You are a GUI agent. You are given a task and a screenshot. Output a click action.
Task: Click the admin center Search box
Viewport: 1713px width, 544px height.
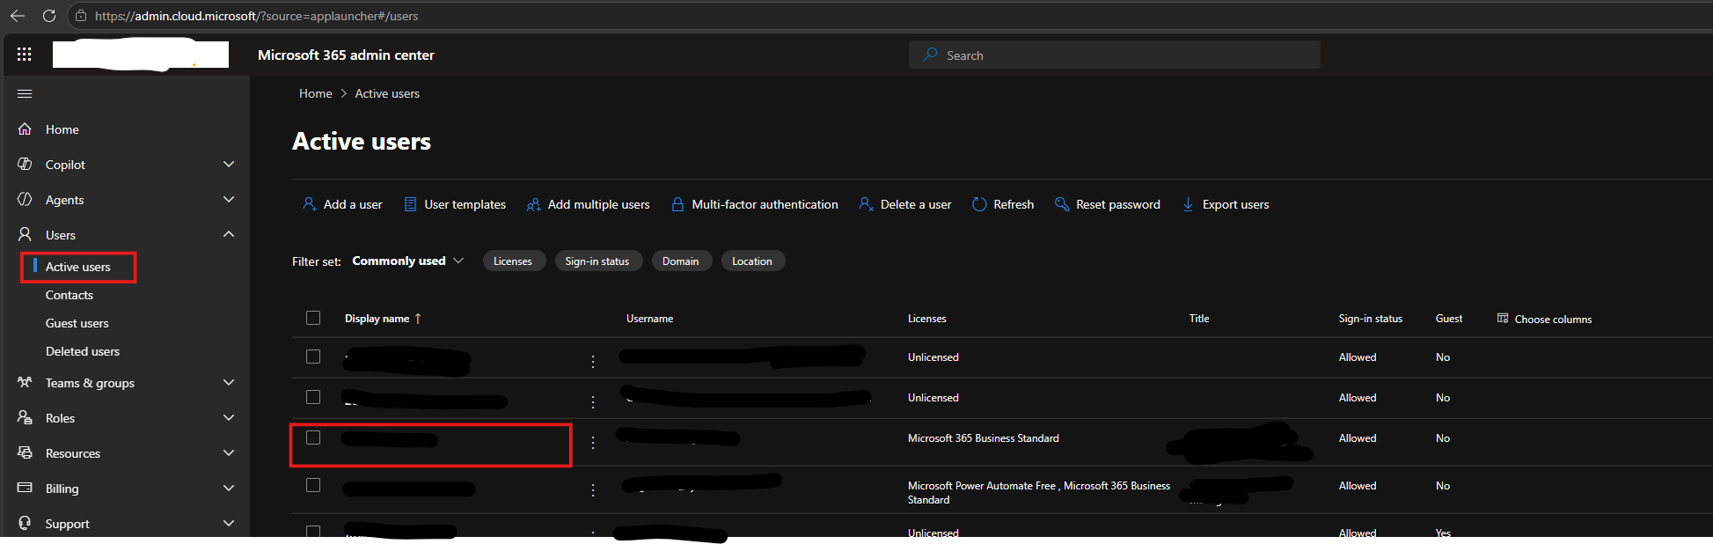(x=1115, y=55)
